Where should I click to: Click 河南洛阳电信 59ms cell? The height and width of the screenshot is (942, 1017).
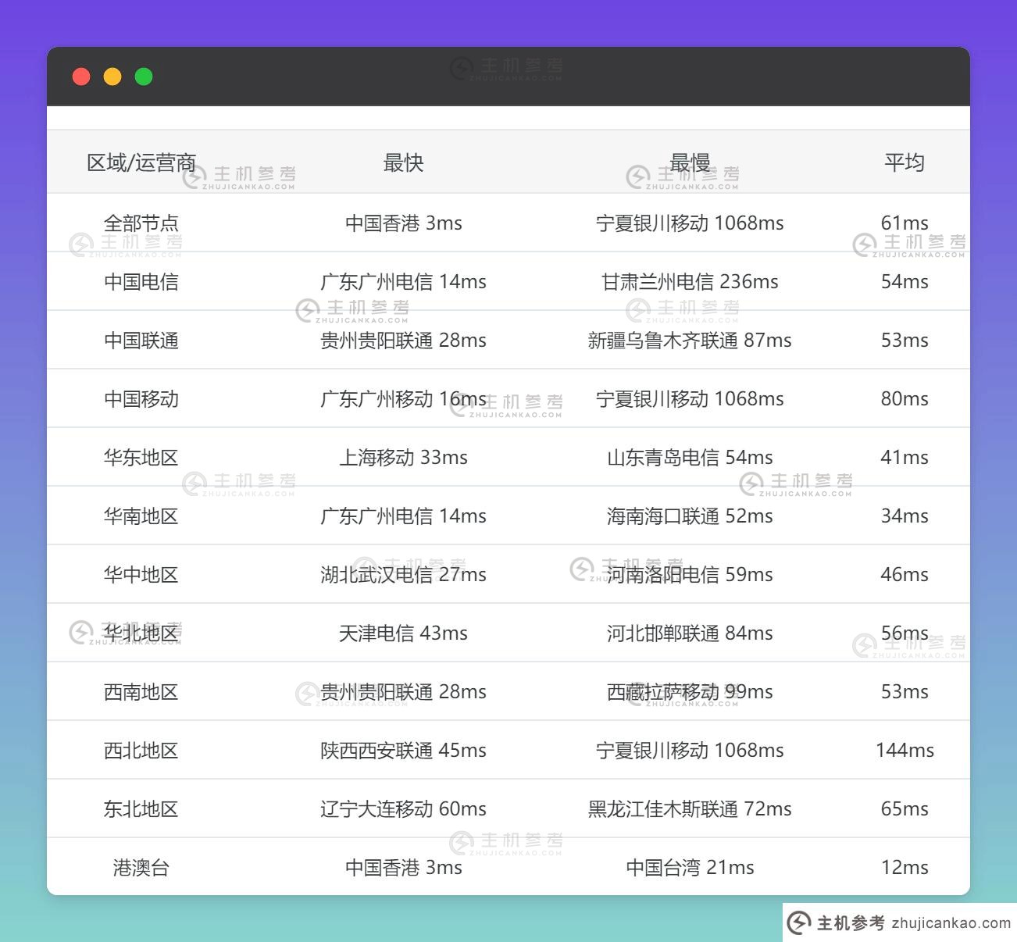coord(690,575)
